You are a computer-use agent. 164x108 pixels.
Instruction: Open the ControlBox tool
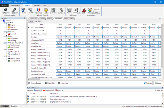[53, 10]
